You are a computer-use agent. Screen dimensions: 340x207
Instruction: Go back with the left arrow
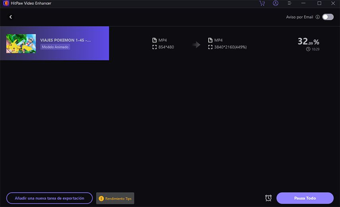click(x=11, y=17)
